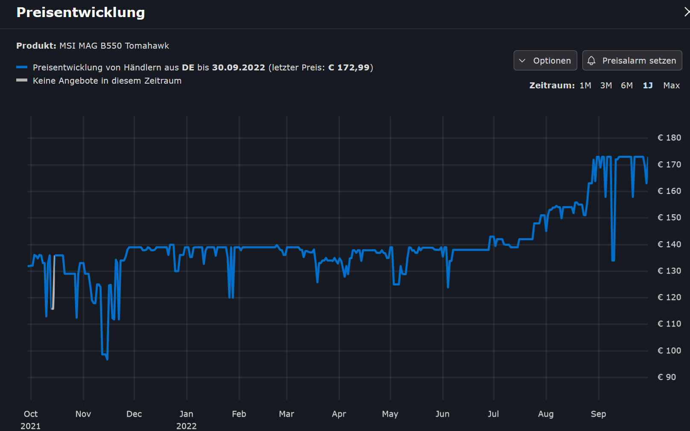Click the 'MSI MAG B550 Tomahawk' product name
This screenshot has width=690, height=431.
(x=114, y=46)
